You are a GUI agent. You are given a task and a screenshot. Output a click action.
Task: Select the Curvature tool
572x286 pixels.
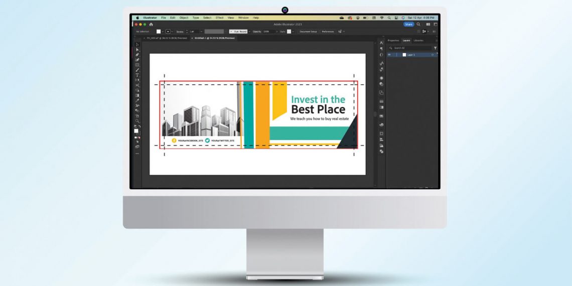(x=137, y=60)
